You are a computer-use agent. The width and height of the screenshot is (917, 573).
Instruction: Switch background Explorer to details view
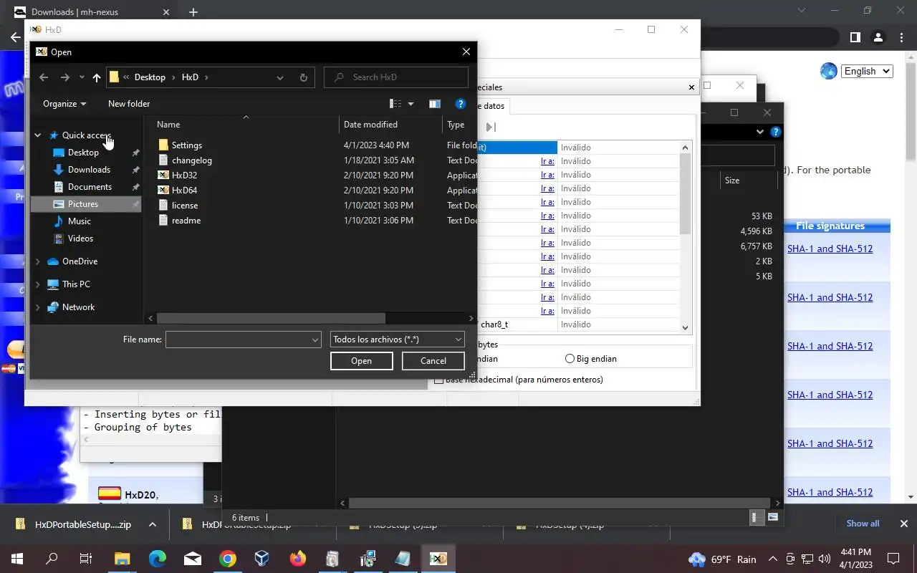754,517
